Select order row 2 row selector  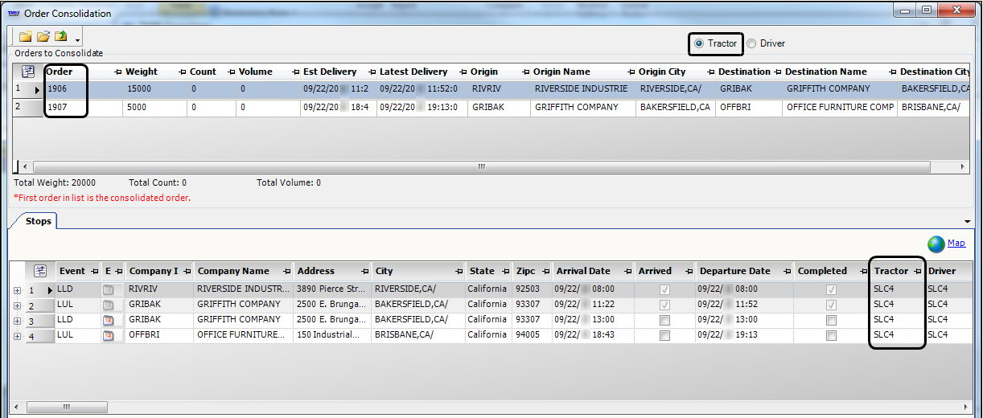(28, 108)
